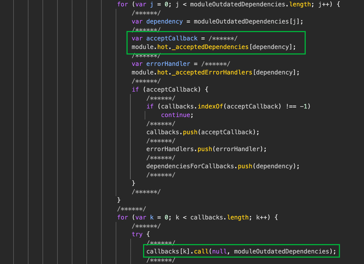Click the 'null' argument in callbacks[k].call
364x264 pixels.
pyautogui.click(x=220, y=252)
